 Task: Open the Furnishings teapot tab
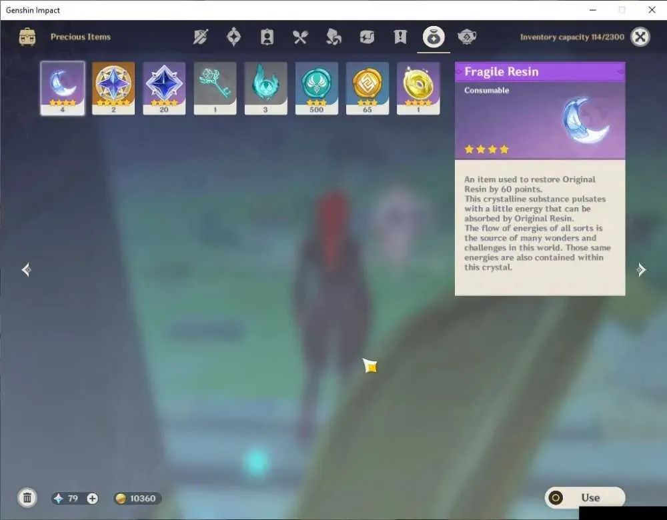click(467, 37)
